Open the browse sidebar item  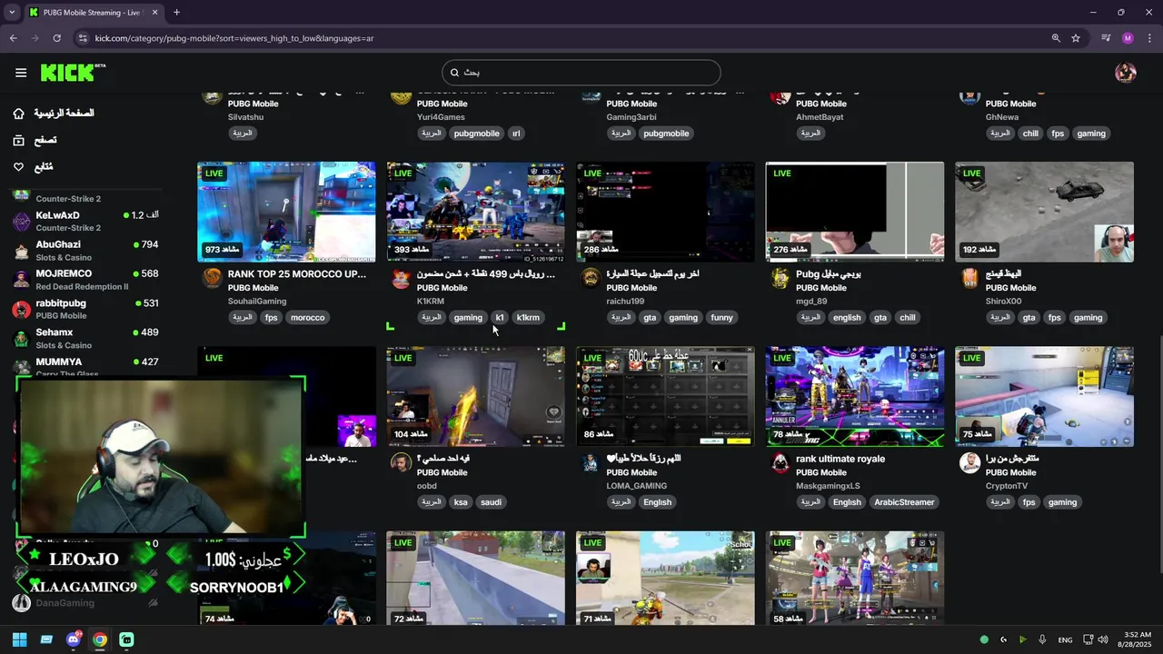pyautogui.click(x=35, y=140)
